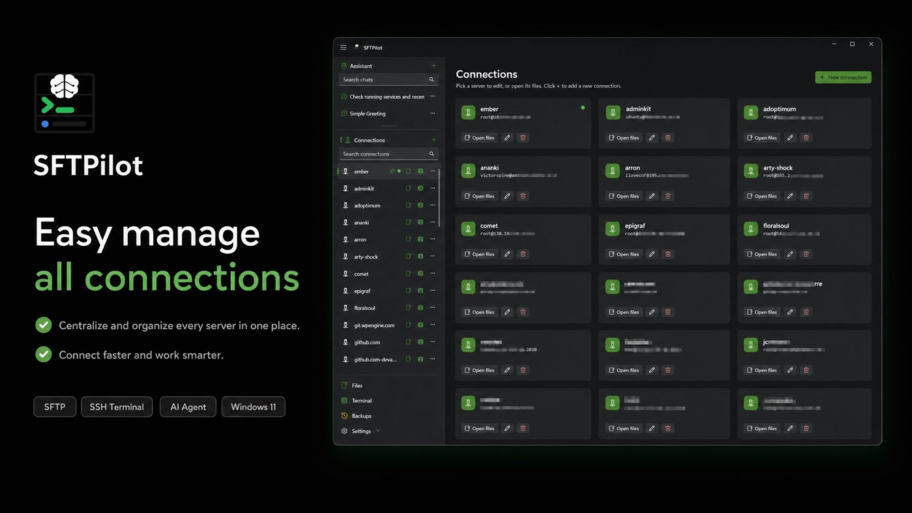Open options menu for Simple Greeting chat
The width and height of the screenshot is (912, 513).
[x=432, y=113]
